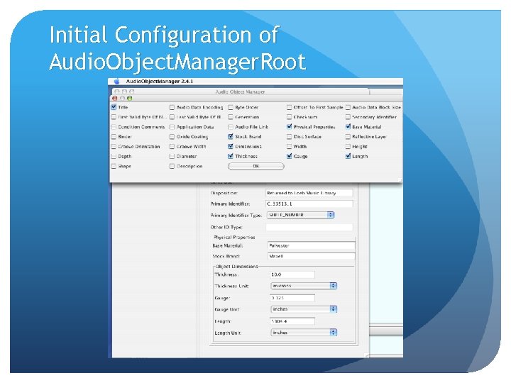
Task: Click the Stock Brand field containing Maxell
Action: coord(312,256)
